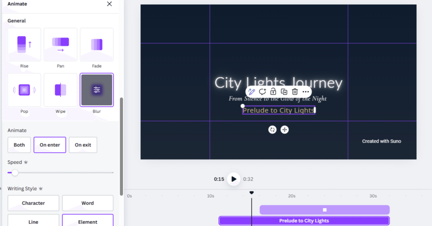
Task: Set animation to On enter
Action: coord(50,145)
